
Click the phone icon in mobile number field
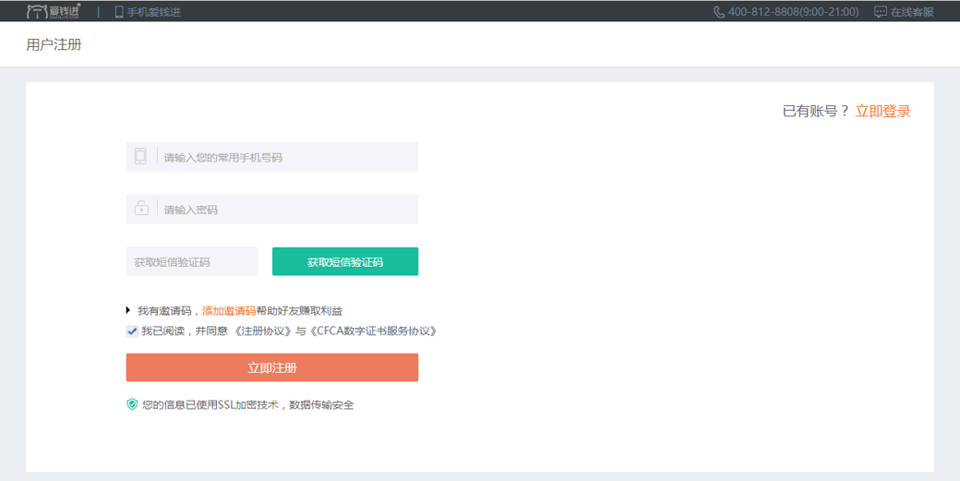coord(140,156)
